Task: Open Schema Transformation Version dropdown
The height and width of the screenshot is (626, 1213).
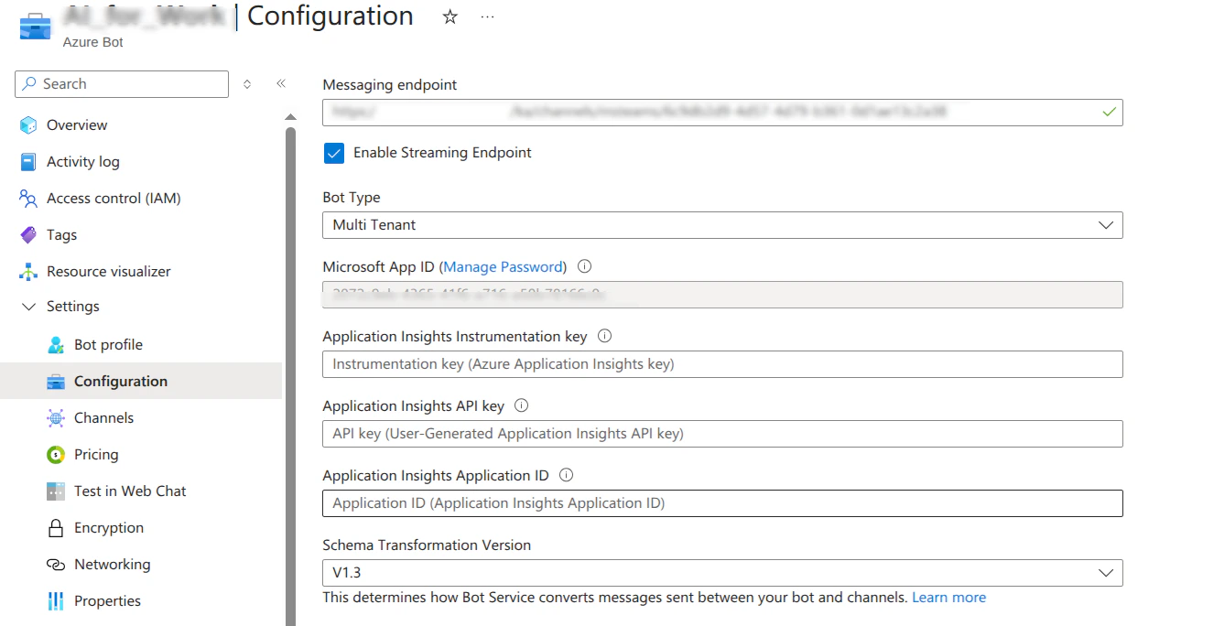Action: pyautogui.click(x=722, y=573)
